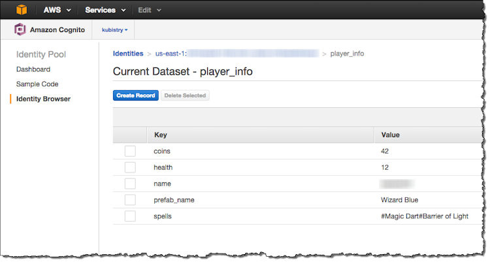Tick the name record checkbox
This screenshot has height=262, width=490.
[130, 184]
